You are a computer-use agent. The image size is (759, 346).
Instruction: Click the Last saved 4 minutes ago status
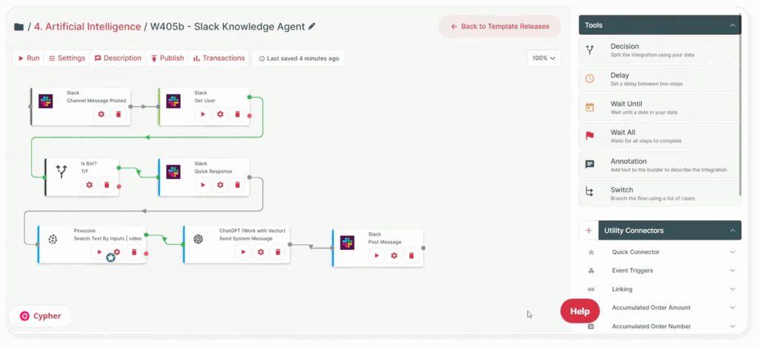click(299, 58)
